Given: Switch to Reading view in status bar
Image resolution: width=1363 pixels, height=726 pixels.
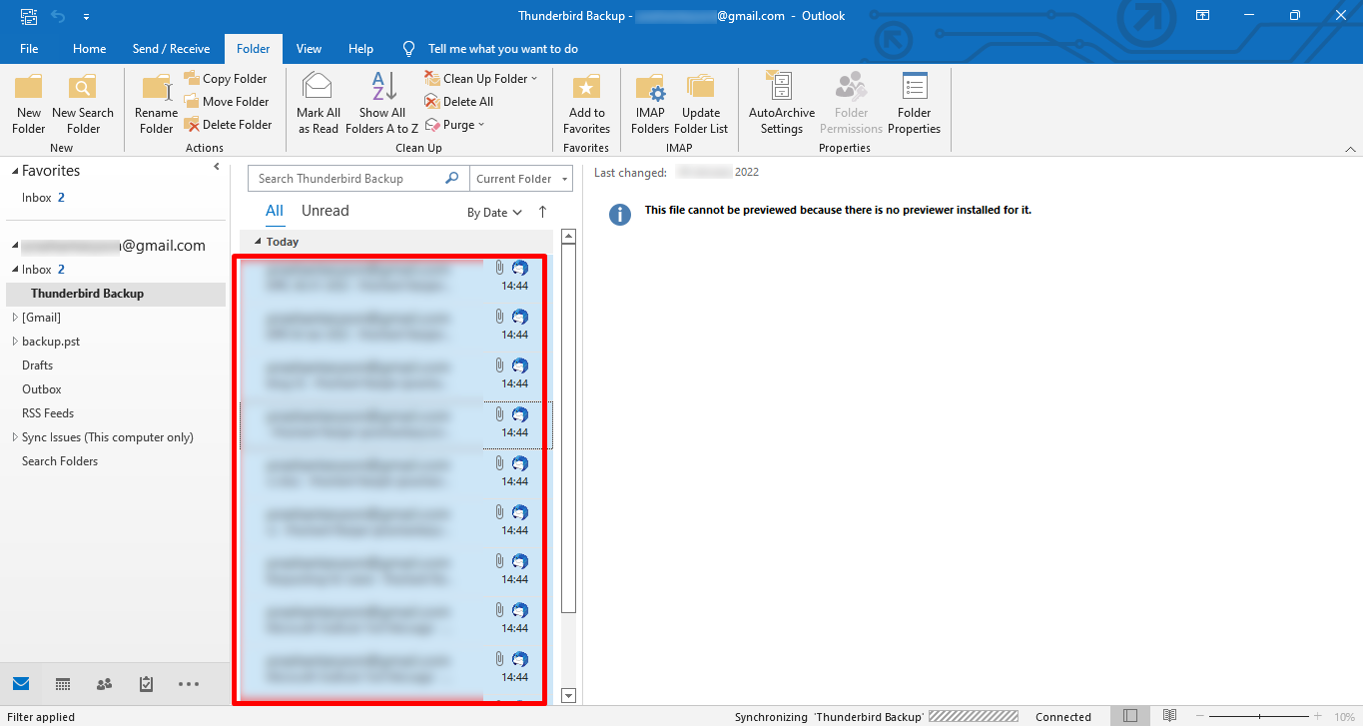Looking at the screenshot, I should [x=1169, y=716].
